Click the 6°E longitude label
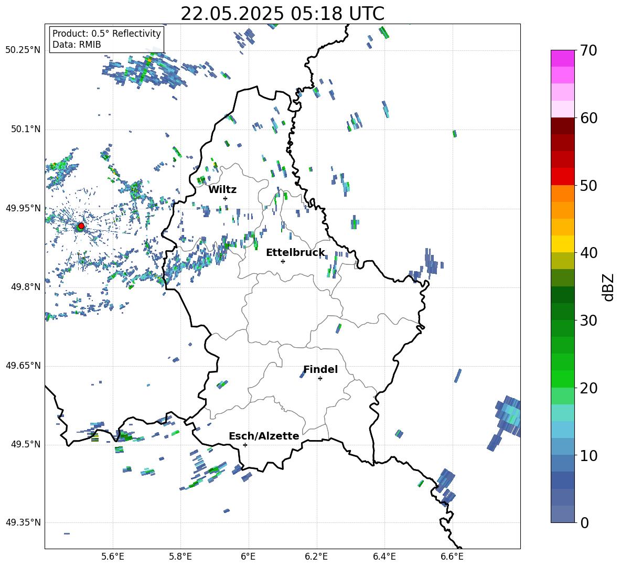The height and width of the screenshot is (567, 621). point(248,557)
